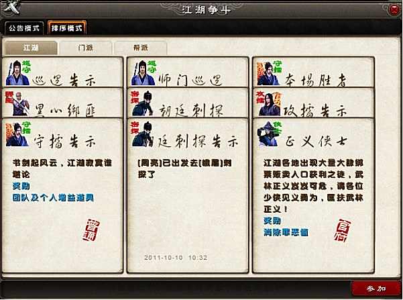Viewport: 403px width, 300px height.
Task: Select the swordsman avatar beside 本场胜者
Action: 269,73
